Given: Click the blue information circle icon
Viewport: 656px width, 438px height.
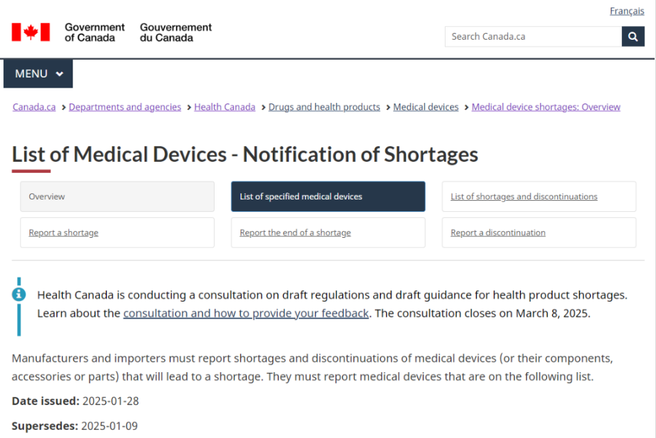Looking at the screenshot, I should tap(19, 294).
